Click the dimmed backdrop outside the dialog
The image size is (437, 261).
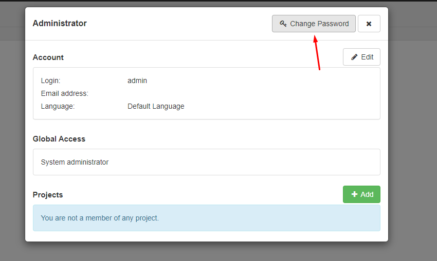411,154
